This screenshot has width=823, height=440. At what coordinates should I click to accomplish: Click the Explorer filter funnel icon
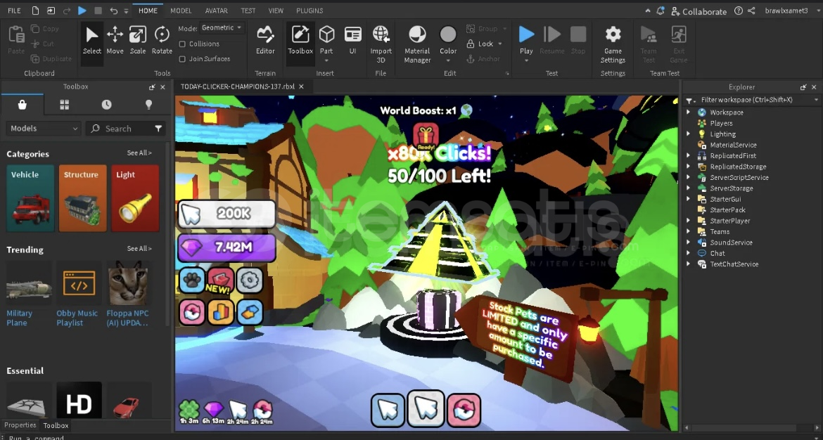689,101
